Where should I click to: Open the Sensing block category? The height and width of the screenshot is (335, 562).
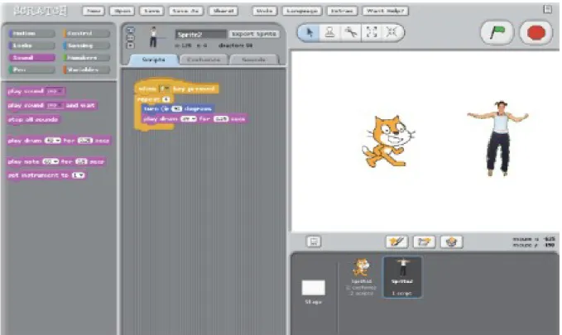86,45
